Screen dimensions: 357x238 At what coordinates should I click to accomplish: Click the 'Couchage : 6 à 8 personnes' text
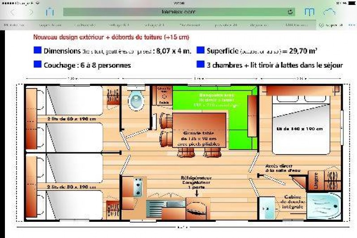point(87,65)
